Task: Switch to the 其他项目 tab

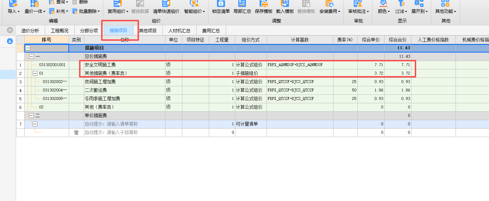Action: point(147,30)
